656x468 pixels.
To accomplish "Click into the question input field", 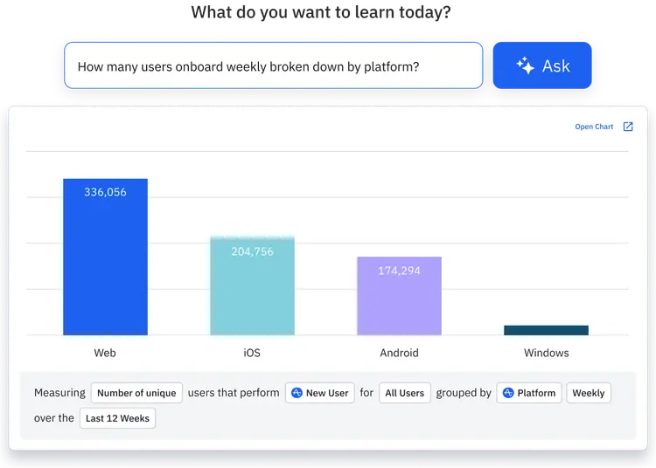I will coord(272,65).
